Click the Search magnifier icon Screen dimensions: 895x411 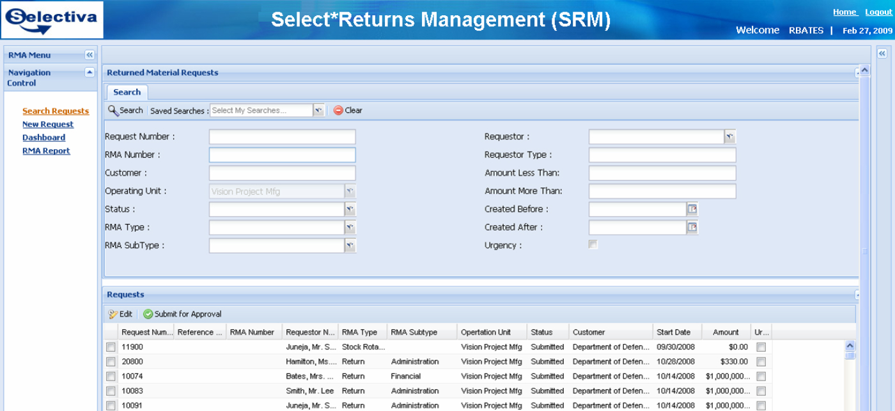[x=113, y=110]
